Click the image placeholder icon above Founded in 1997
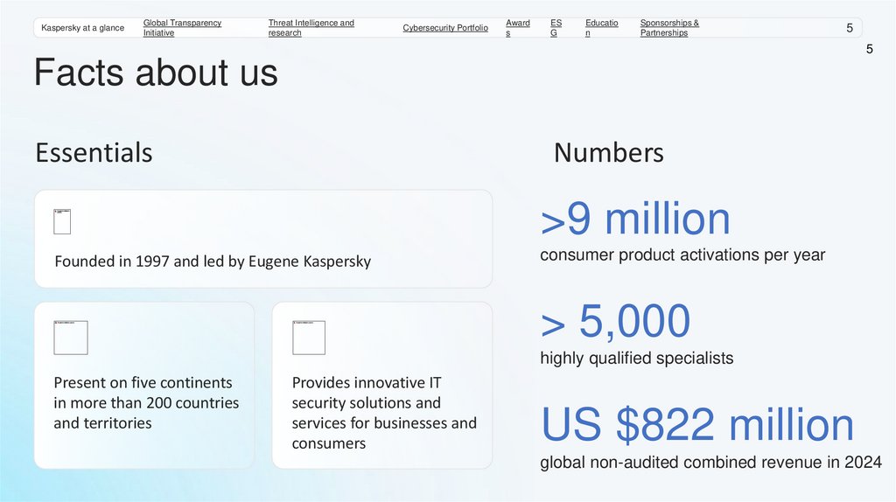Viewport: 896px width, 502px height. pyautogui.click(x=62, y=221)
